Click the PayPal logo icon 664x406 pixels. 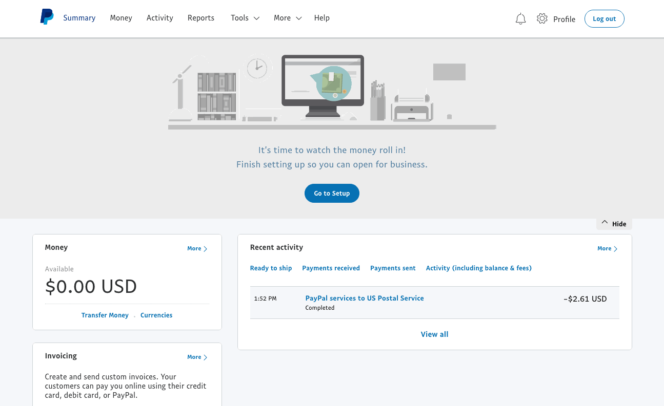pyautogui.click(x=47, y=17)
